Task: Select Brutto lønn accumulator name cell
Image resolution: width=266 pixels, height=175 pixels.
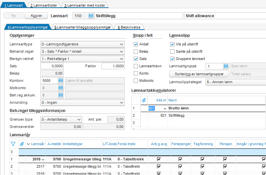Action: point(217,108)
